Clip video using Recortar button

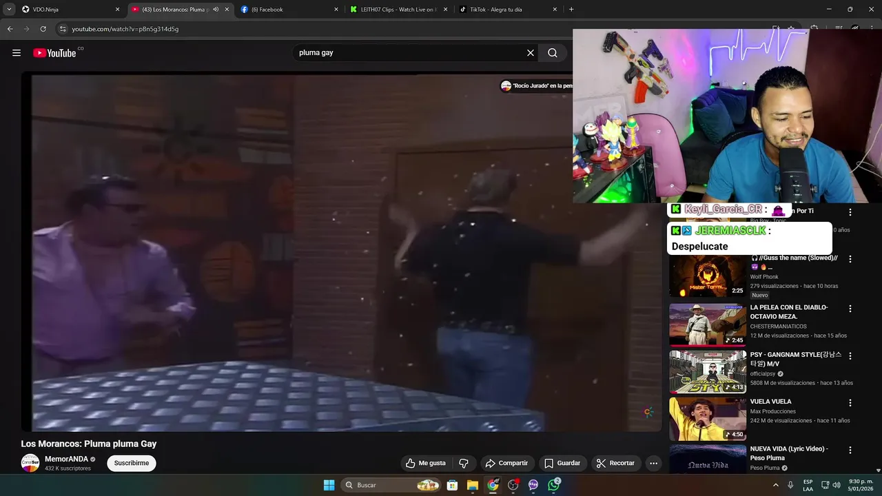point(615,463)
